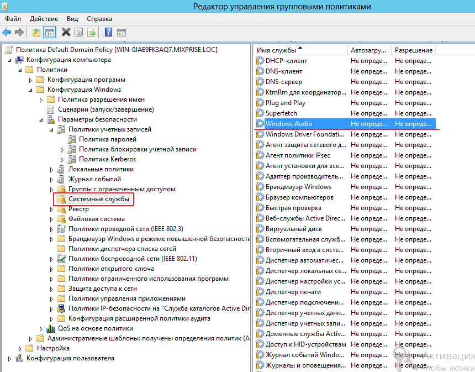Sort by the Имя службы column header

click(x=276, y=50)
